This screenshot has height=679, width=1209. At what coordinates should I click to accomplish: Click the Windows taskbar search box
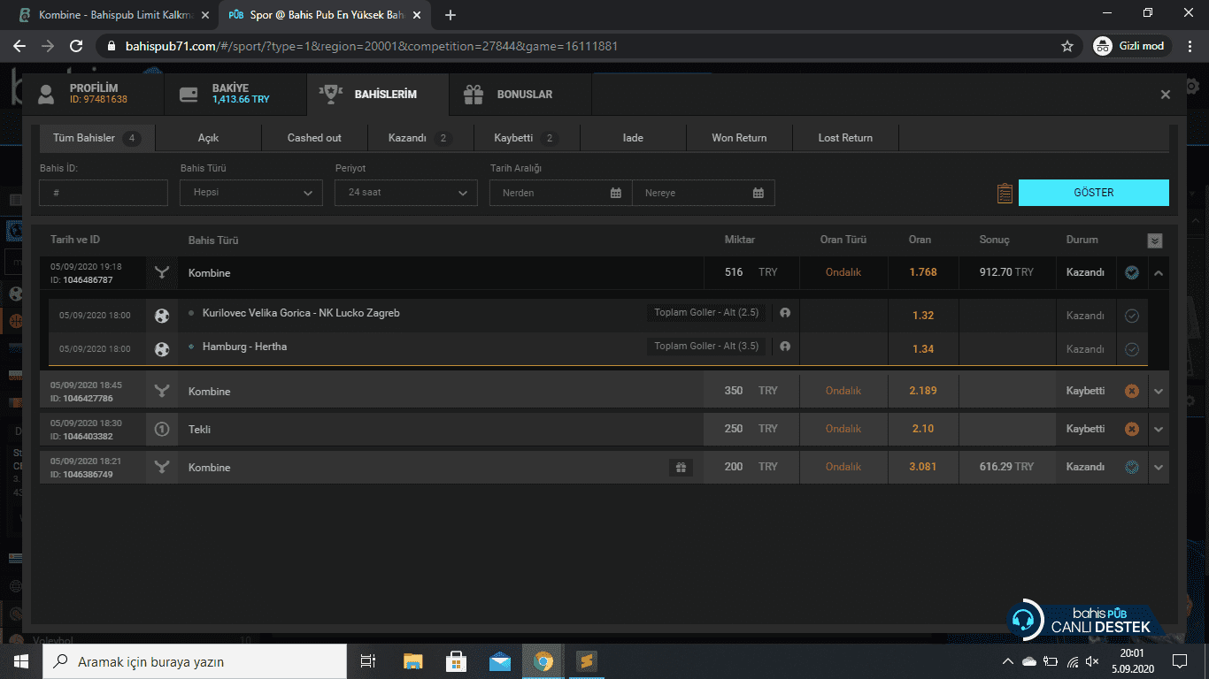coord(195,661)
